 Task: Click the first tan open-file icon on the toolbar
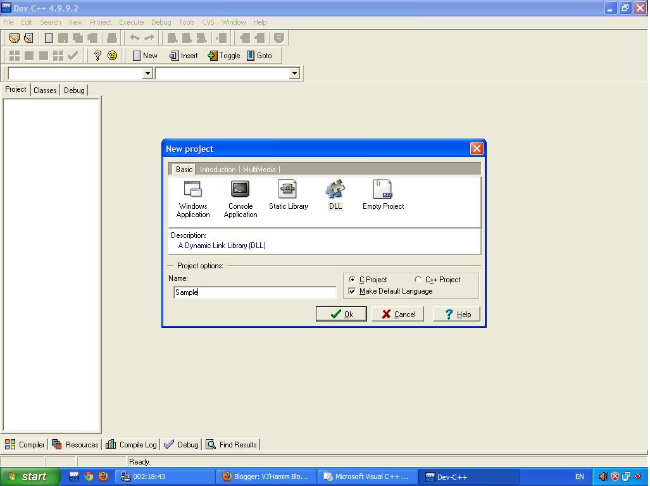pyautogui.click(x=15, y=38)
